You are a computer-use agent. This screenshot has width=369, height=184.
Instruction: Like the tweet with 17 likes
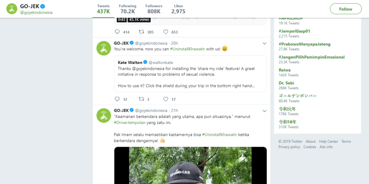(x=166, y=99)
